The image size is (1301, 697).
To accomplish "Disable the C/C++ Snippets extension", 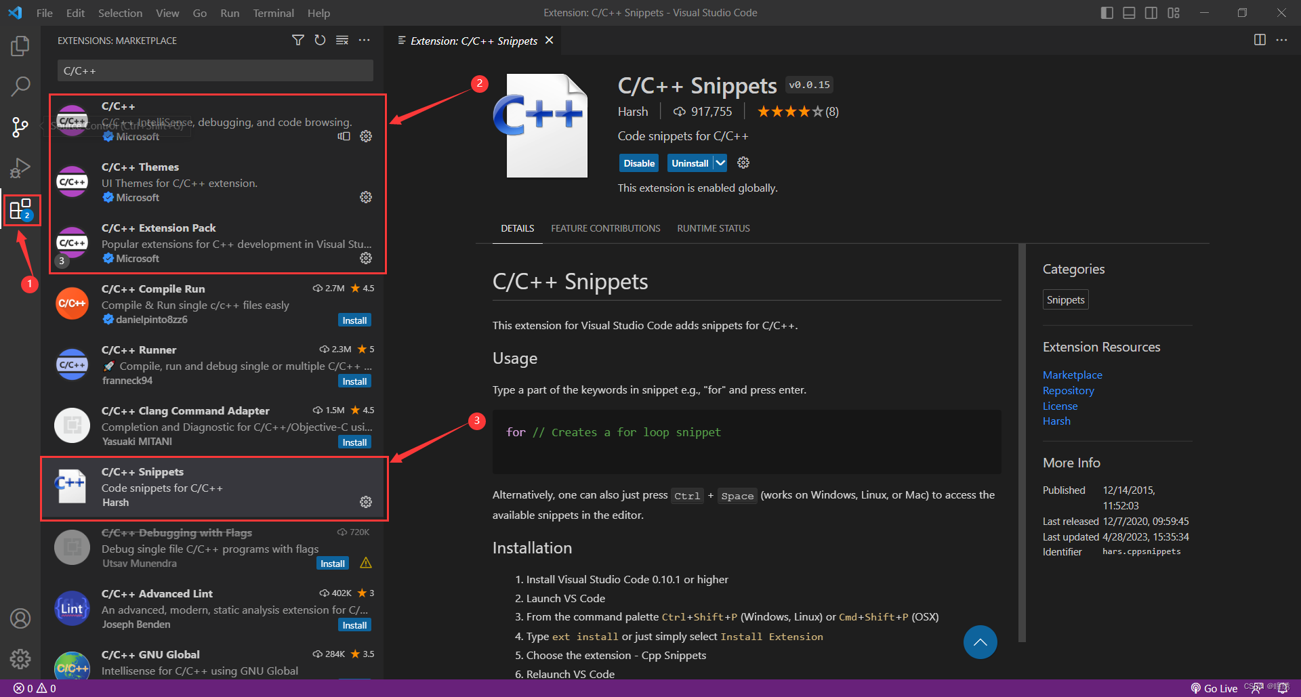I will [x=638, y=163].
